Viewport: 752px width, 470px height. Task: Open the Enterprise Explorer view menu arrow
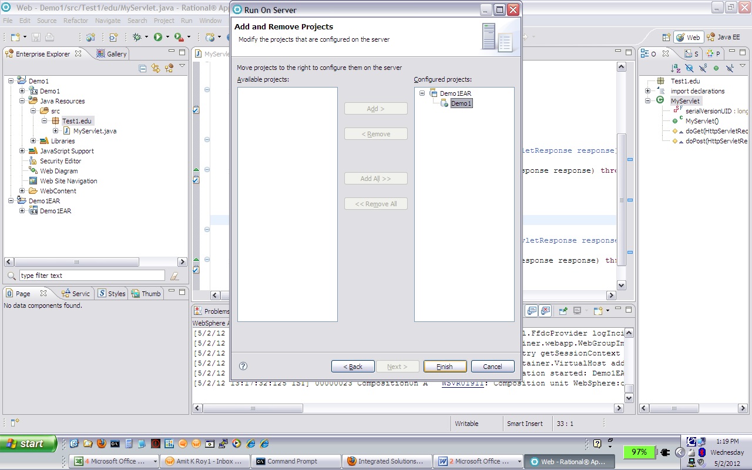pyautogui.click(x=182, y=66)
